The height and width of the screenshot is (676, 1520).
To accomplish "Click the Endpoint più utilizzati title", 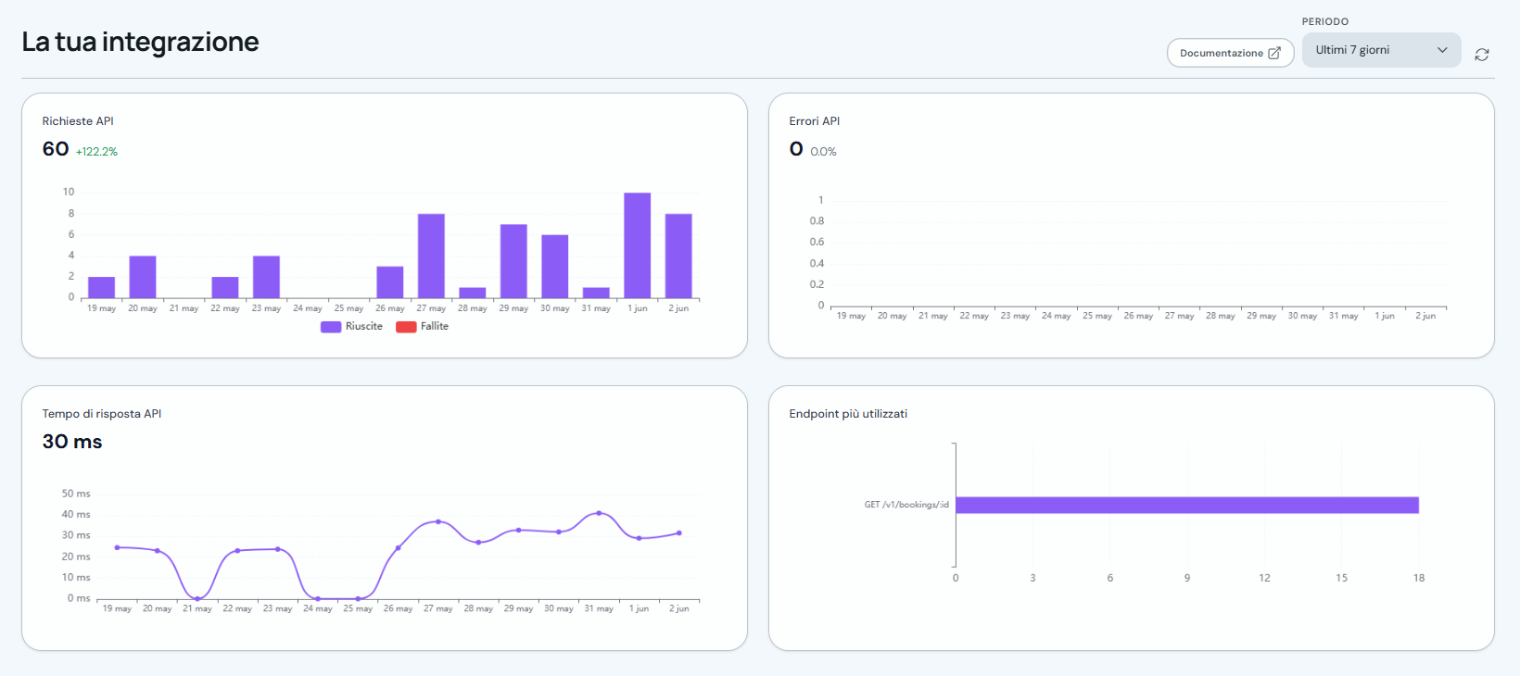I will click(848, 414).
